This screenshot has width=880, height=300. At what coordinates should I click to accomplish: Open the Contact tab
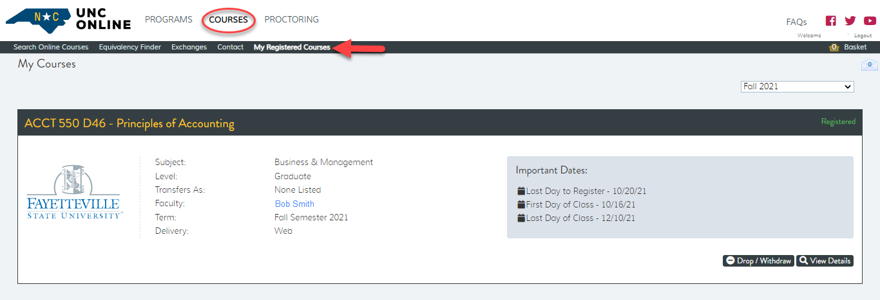231,48
